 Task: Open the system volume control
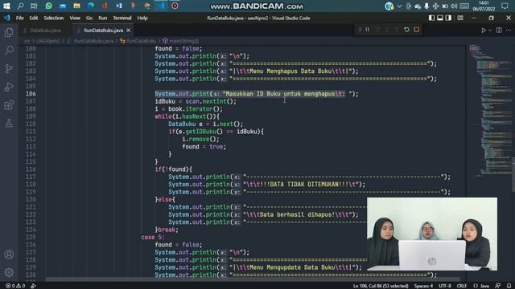point(454,6)
